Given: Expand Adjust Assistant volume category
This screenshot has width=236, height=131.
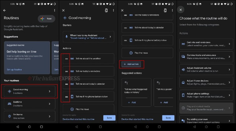Looking at the screenshot, I should click(229, 70).
